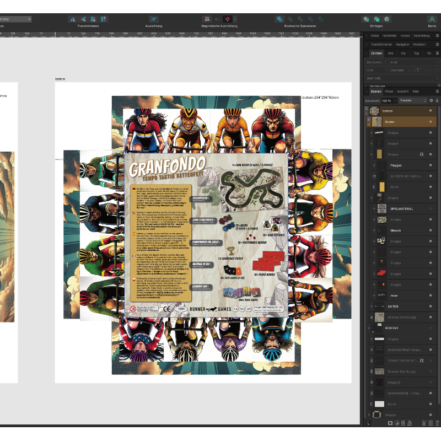Click the blend options gear icon
This screenshot has height=441, width=441.
[431, 100]
